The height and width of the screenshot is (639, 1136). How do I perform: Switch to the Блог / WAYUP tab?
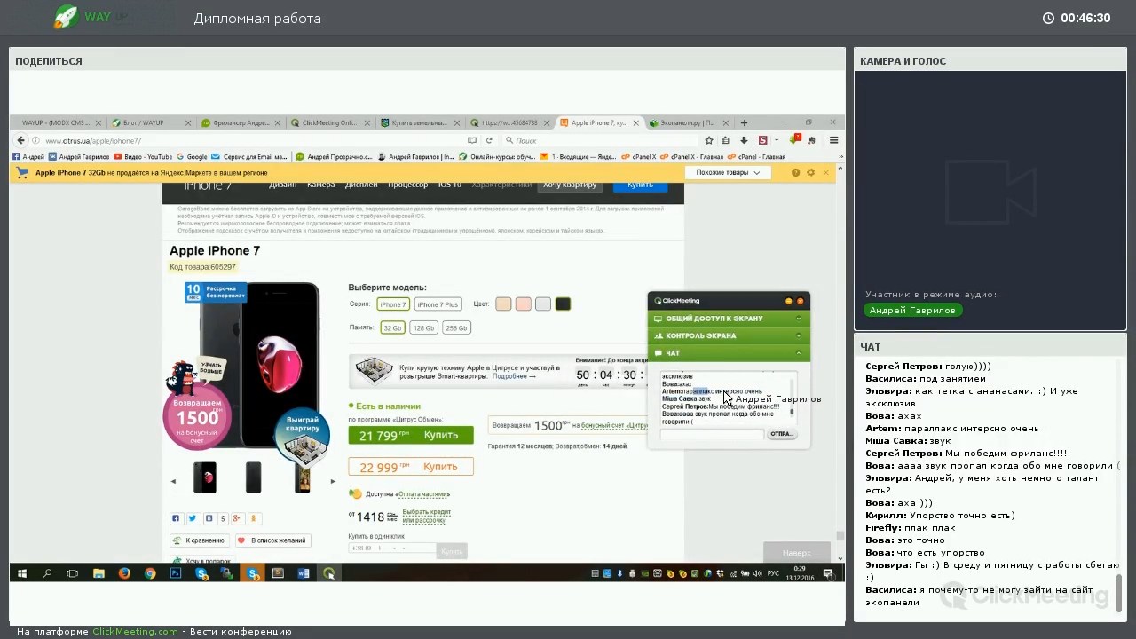point(145,122)
